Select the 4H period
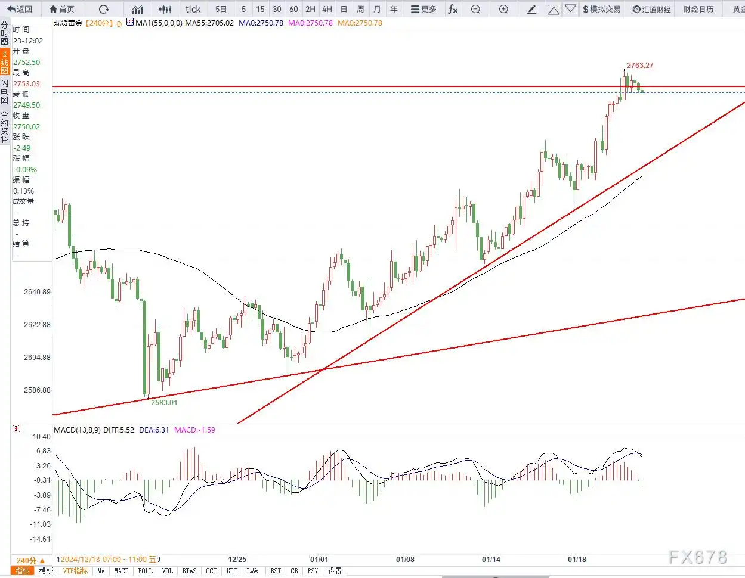 point(327,9)
